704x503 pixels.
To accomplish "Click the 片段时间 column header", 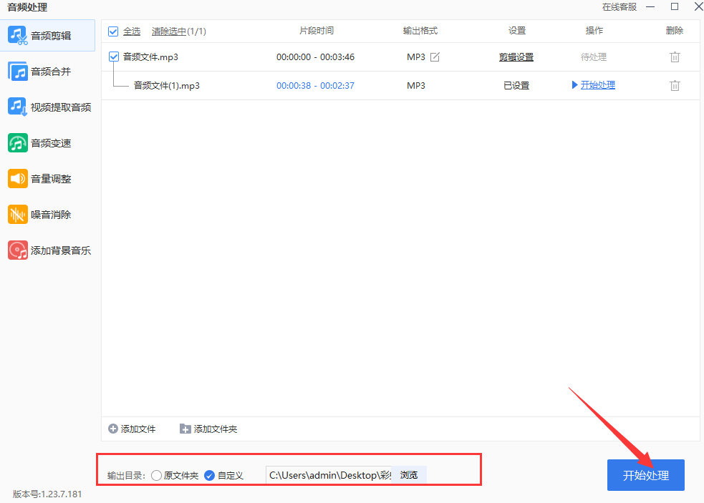I will point(317,31).
